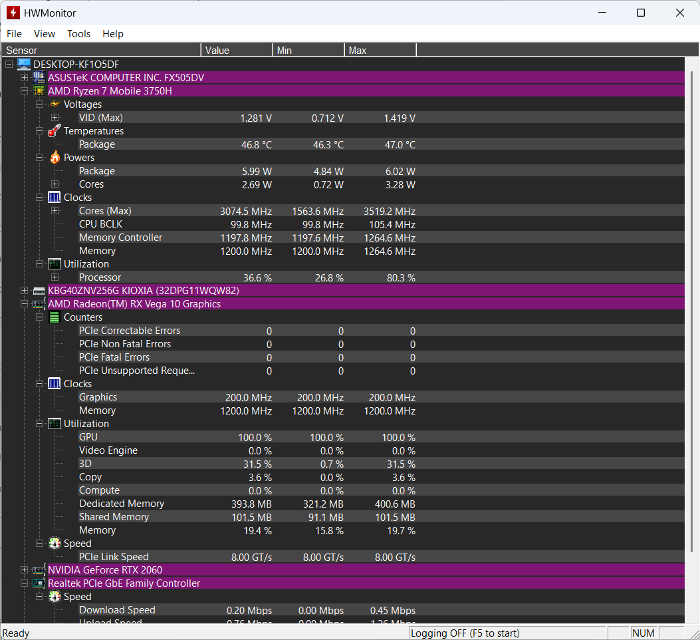
Task: Click the Radeon Speed gauge icon
Action: point(55,543)
